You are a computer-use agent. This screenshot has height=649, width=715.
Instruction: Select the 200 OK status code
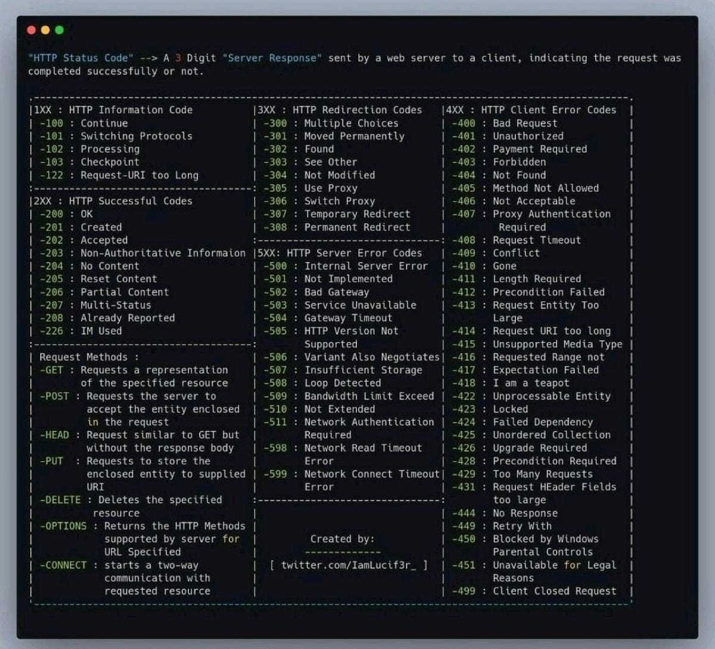pos(66,214)
